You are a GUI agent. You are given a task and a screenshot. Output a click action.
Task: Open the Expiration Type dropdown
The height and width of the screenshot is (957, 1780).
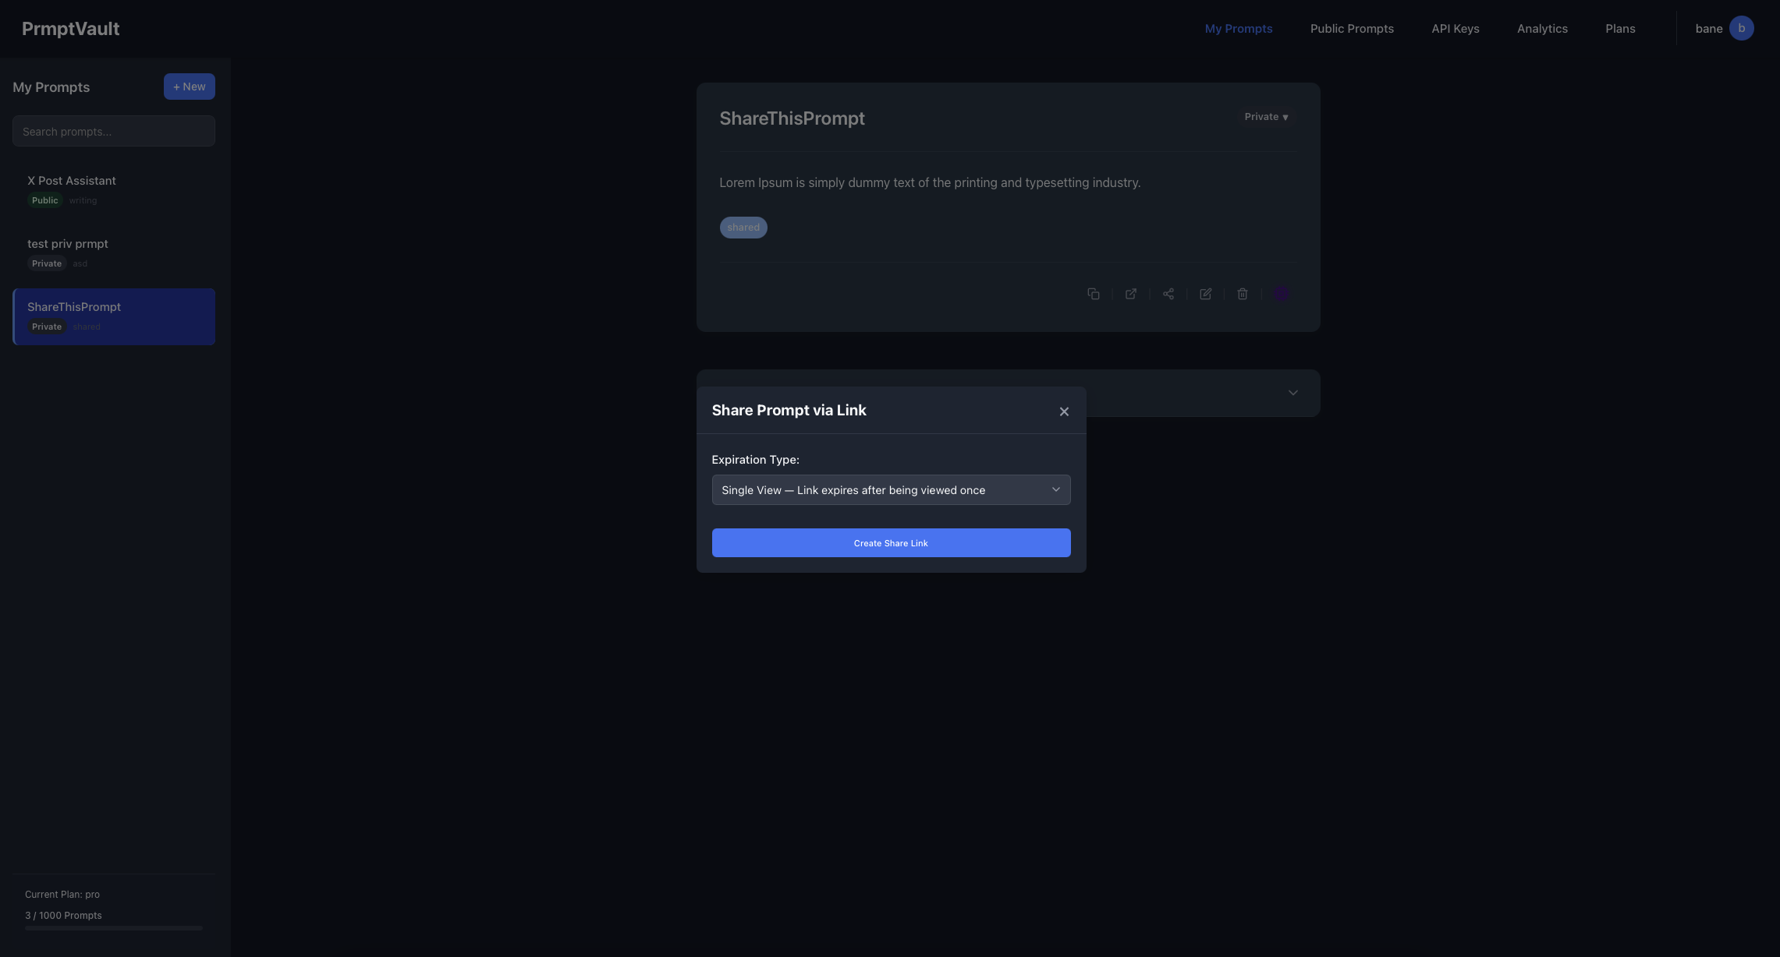point(891,489)
